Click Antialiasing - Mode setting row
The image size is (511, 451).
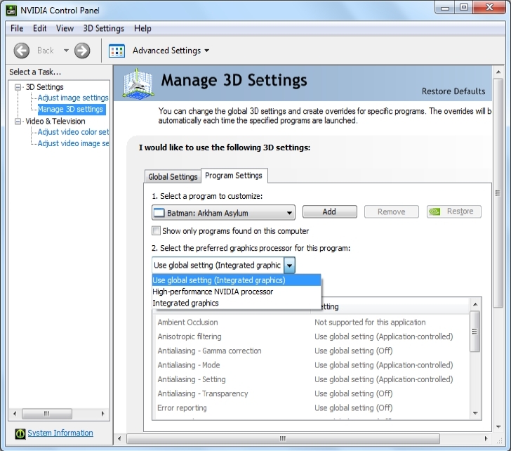[x=311, y=365]
